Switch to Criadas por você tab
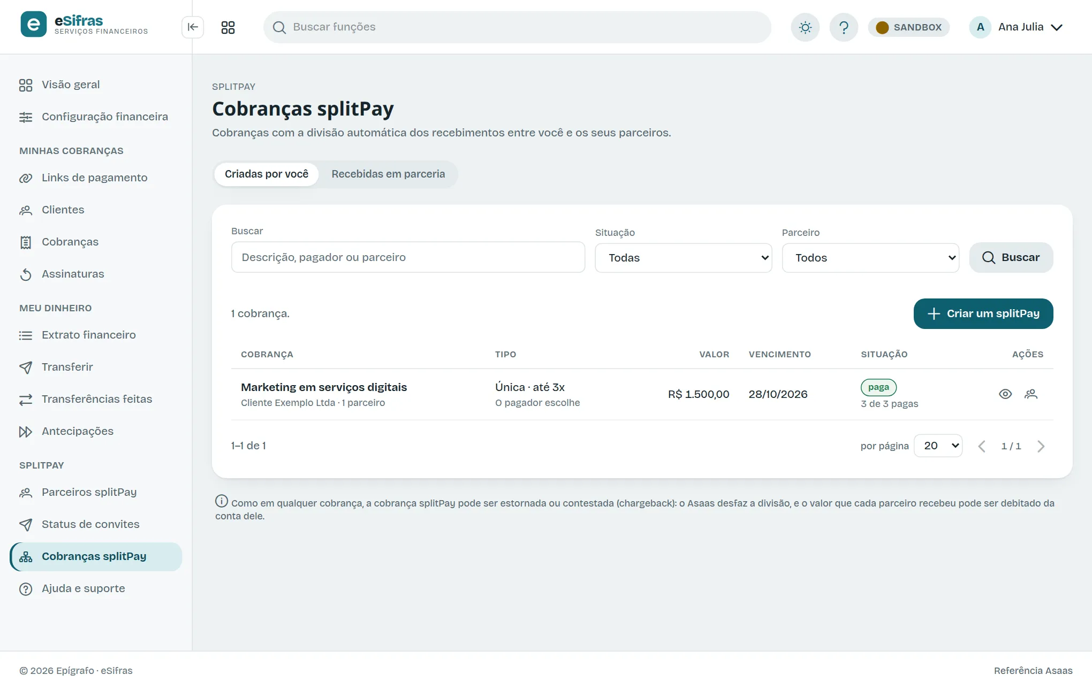1092x690 pixels. 267,174
